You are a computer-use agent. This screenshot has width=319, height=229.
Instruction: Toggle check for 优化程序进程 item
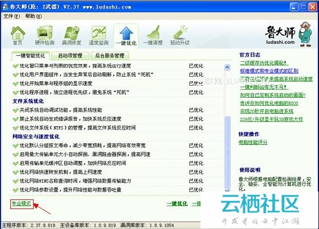click(16, 93)
